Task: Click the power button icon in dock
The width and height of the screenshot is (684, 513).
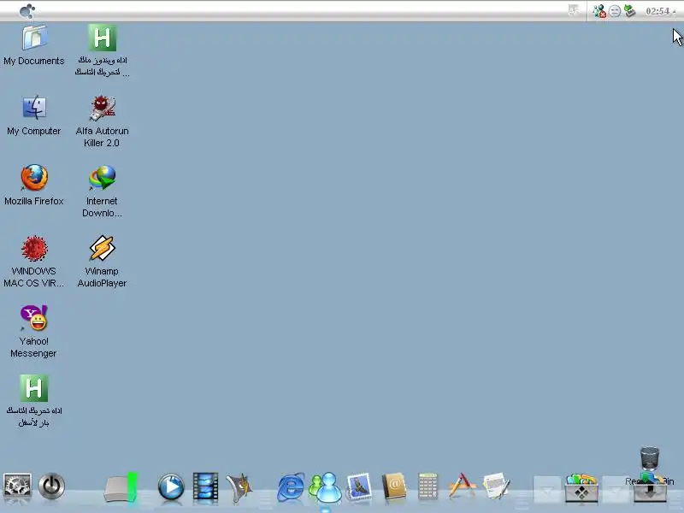Action: pyautogui.click(x=51, y=486)
